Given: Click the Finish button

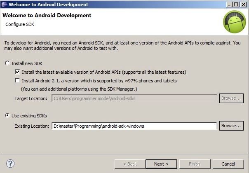Looking at the screenshot, I should tap(195, 164).
